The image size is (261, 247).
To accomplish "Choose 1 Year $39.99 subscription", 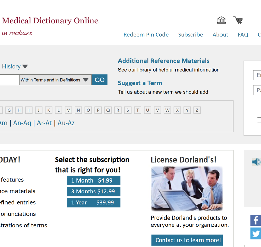I will (94, 202).
